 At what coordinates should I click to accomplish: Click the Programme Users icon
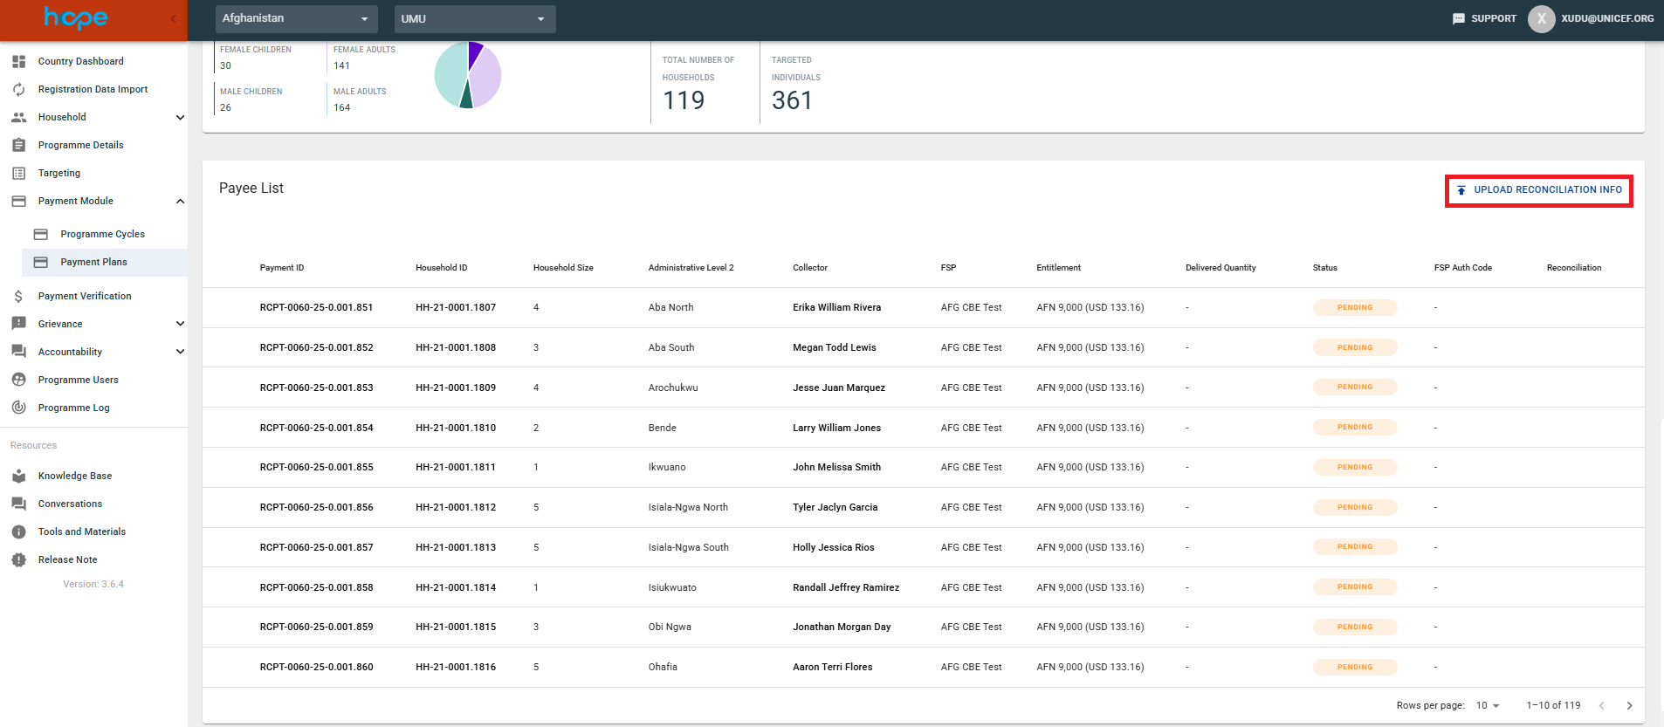point(18,380)
